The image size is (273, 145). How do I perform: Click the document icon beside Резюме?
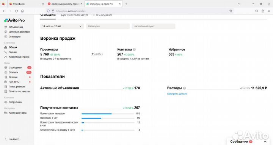click(6, 77)
